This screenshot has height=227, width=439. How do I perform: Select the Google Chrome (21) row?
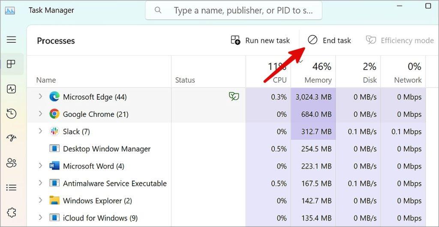226,114
